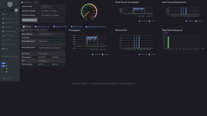Click the 4.8Kbps throughput value

pyautogui.click(x=56, y=57)
